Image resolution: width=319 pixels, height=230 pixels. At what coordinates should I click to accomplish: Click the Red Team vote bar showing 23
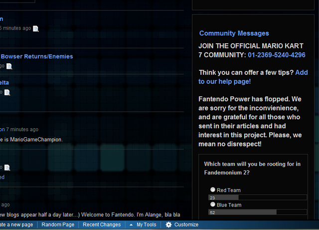pyautogui.click(x=257, y=198)
